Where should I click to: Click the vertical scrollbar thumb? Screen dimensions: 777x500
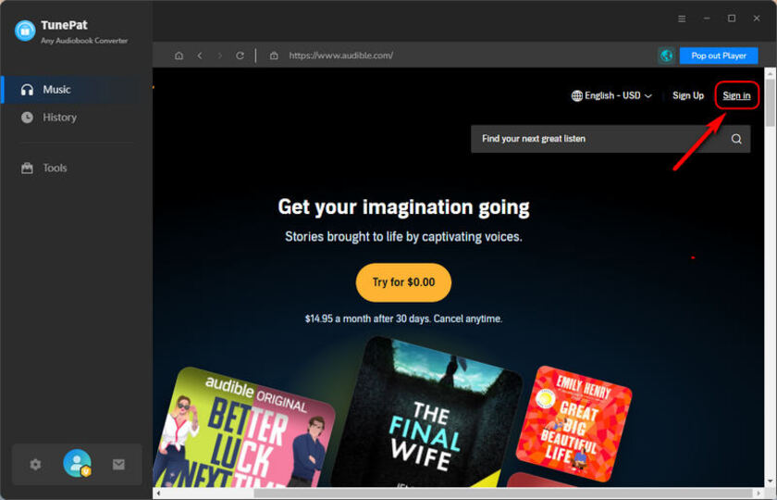[770, 102]
